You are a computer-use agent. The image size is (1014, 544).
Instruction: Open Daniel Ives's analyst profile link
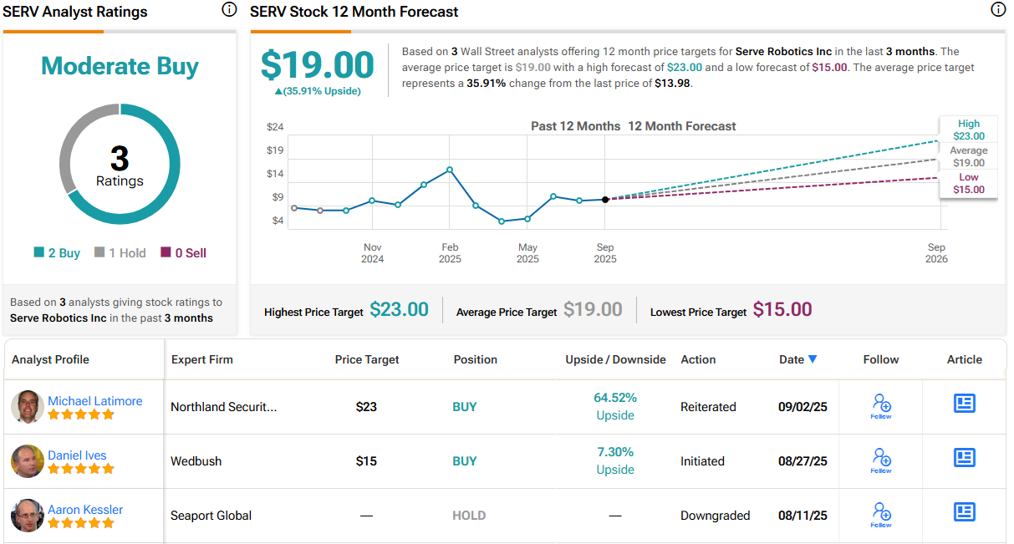78,455
